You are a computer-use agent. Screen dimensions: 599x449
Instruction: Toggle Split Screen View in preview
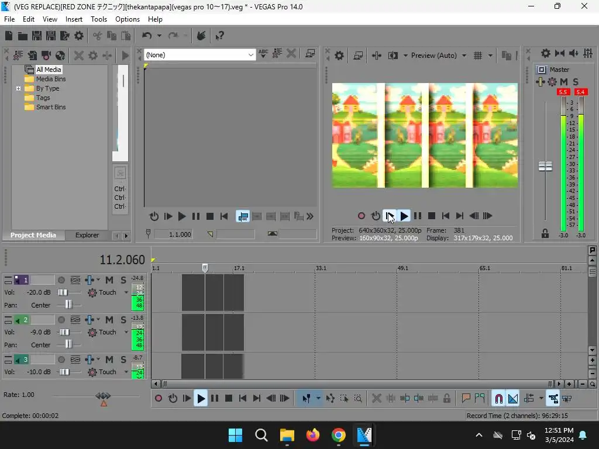[393, 56]
